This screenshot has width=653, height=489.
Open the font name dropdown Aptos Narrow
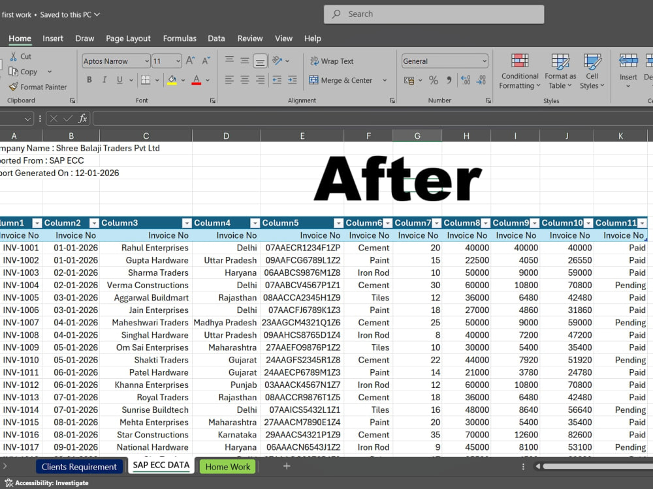[x=146, y=61]
